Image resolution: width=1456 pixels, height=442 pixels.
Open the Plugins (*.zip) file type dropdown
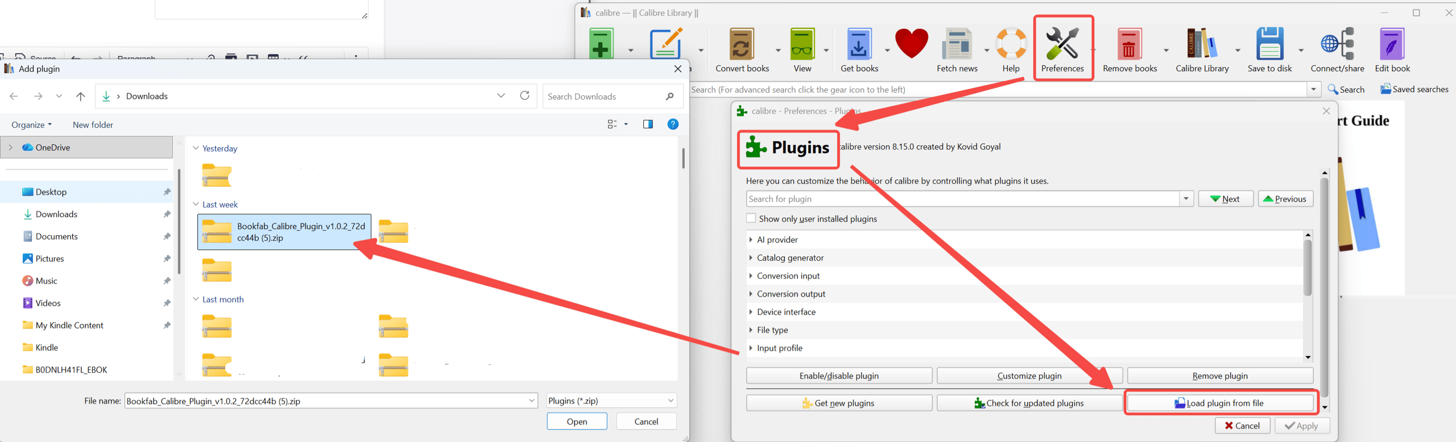[x=611, y=401]
